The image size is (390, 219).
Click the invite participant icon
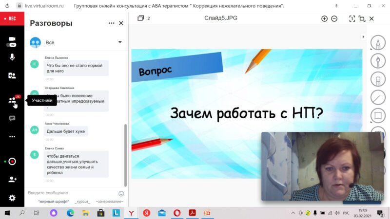click(13, 179)
